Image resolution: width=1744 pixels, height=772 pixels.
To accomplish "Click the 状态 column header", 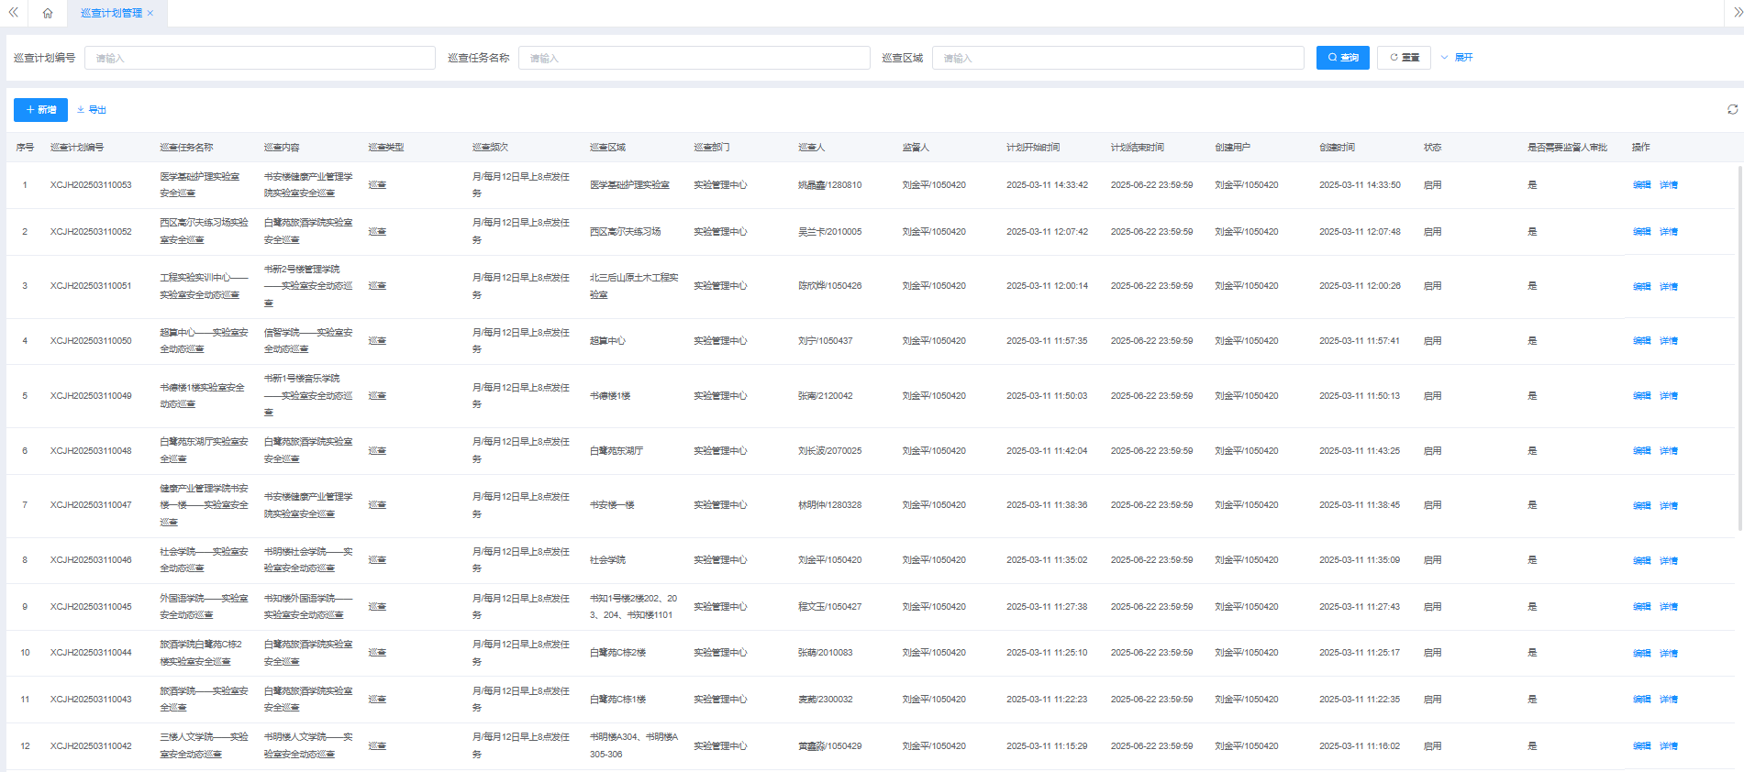I will click(x=1432, y=148).
